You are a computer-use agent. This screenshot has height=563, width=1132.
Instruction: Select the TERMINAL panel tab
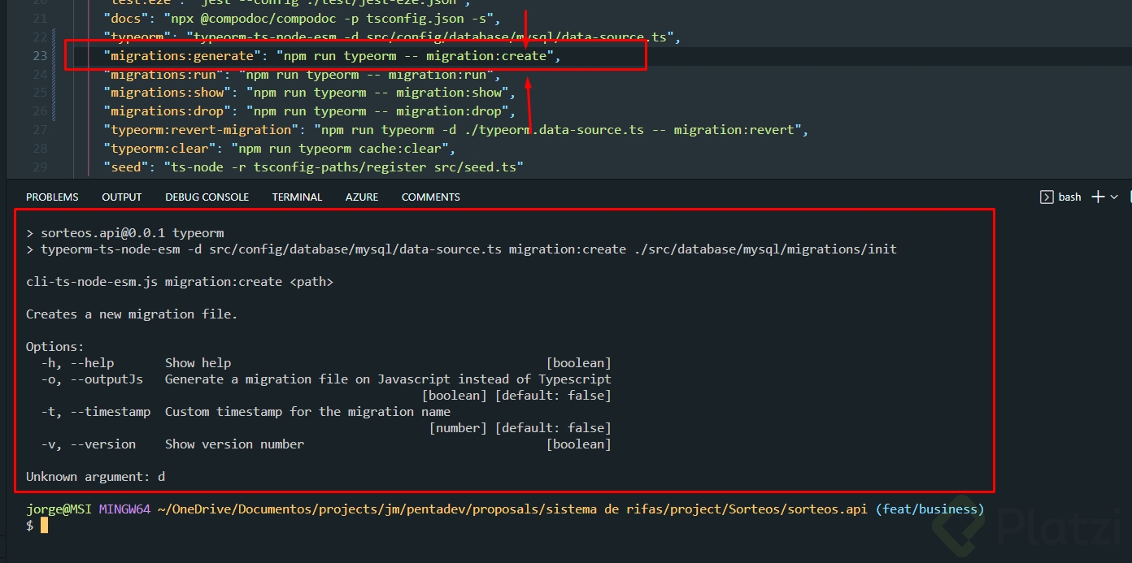(x=297, y=197)
